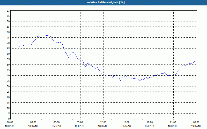Screen dimensions: 207x129
Task: Click the y-axis label '60'
Action: click(8, 54)
